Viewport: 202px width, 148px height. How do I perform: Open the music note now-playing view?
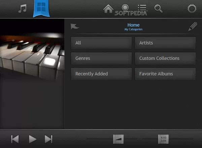pyautogui.click(x=22, y=8)
